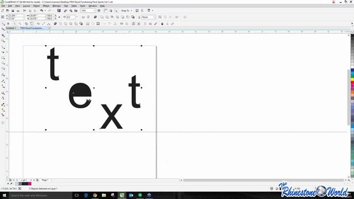This screenshot has height=199, width=354.
Task: Open the zoom level dropdown
Action: coord(94,11)
